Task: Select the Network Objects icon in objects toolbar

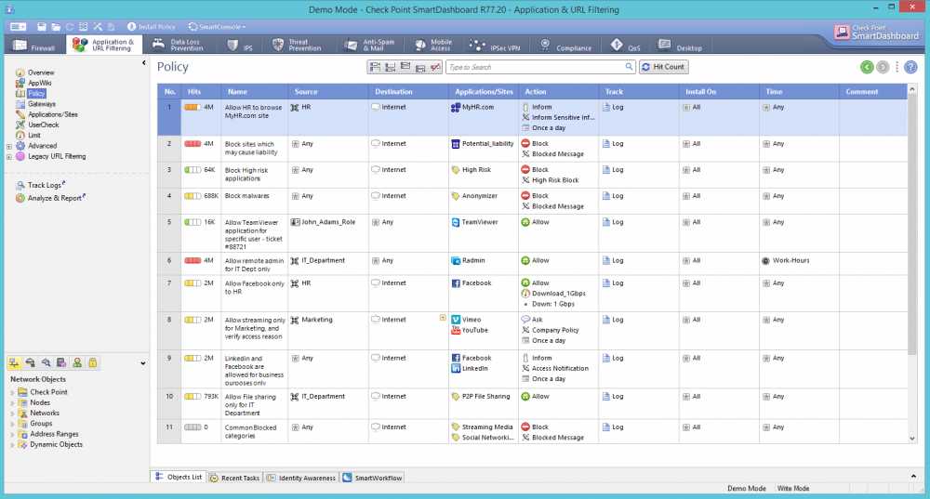Action: 14,362
